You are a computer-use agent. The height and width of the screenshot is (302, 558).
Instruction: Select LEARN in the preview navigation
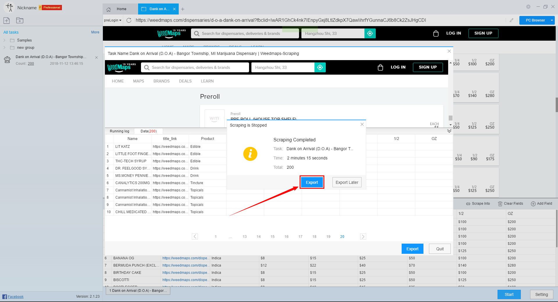tap(207, 81)
